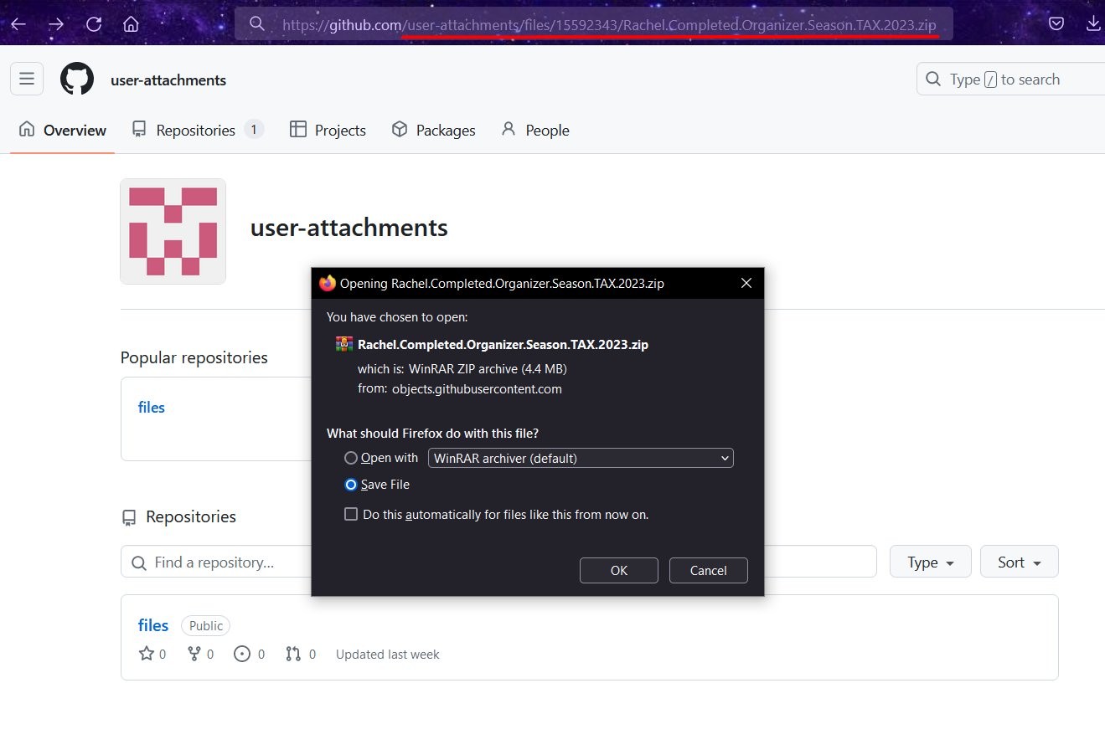Open the Sort dropdown
Image resolution: width=1105 pixels, height=755 pixels.
pos(1020,562)
